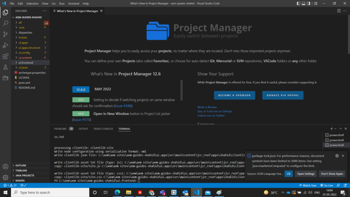
Task: Click the feedback icon in status bar
Action: point(338,185)
